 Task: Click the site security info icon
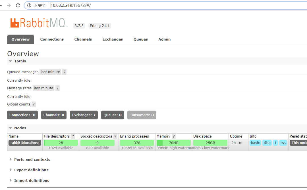pos(29,5)
